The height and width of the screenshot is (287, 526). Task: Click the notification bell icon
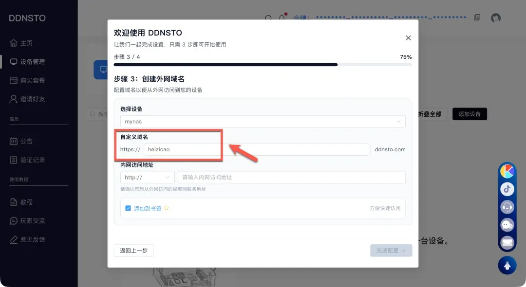point(282,18)
